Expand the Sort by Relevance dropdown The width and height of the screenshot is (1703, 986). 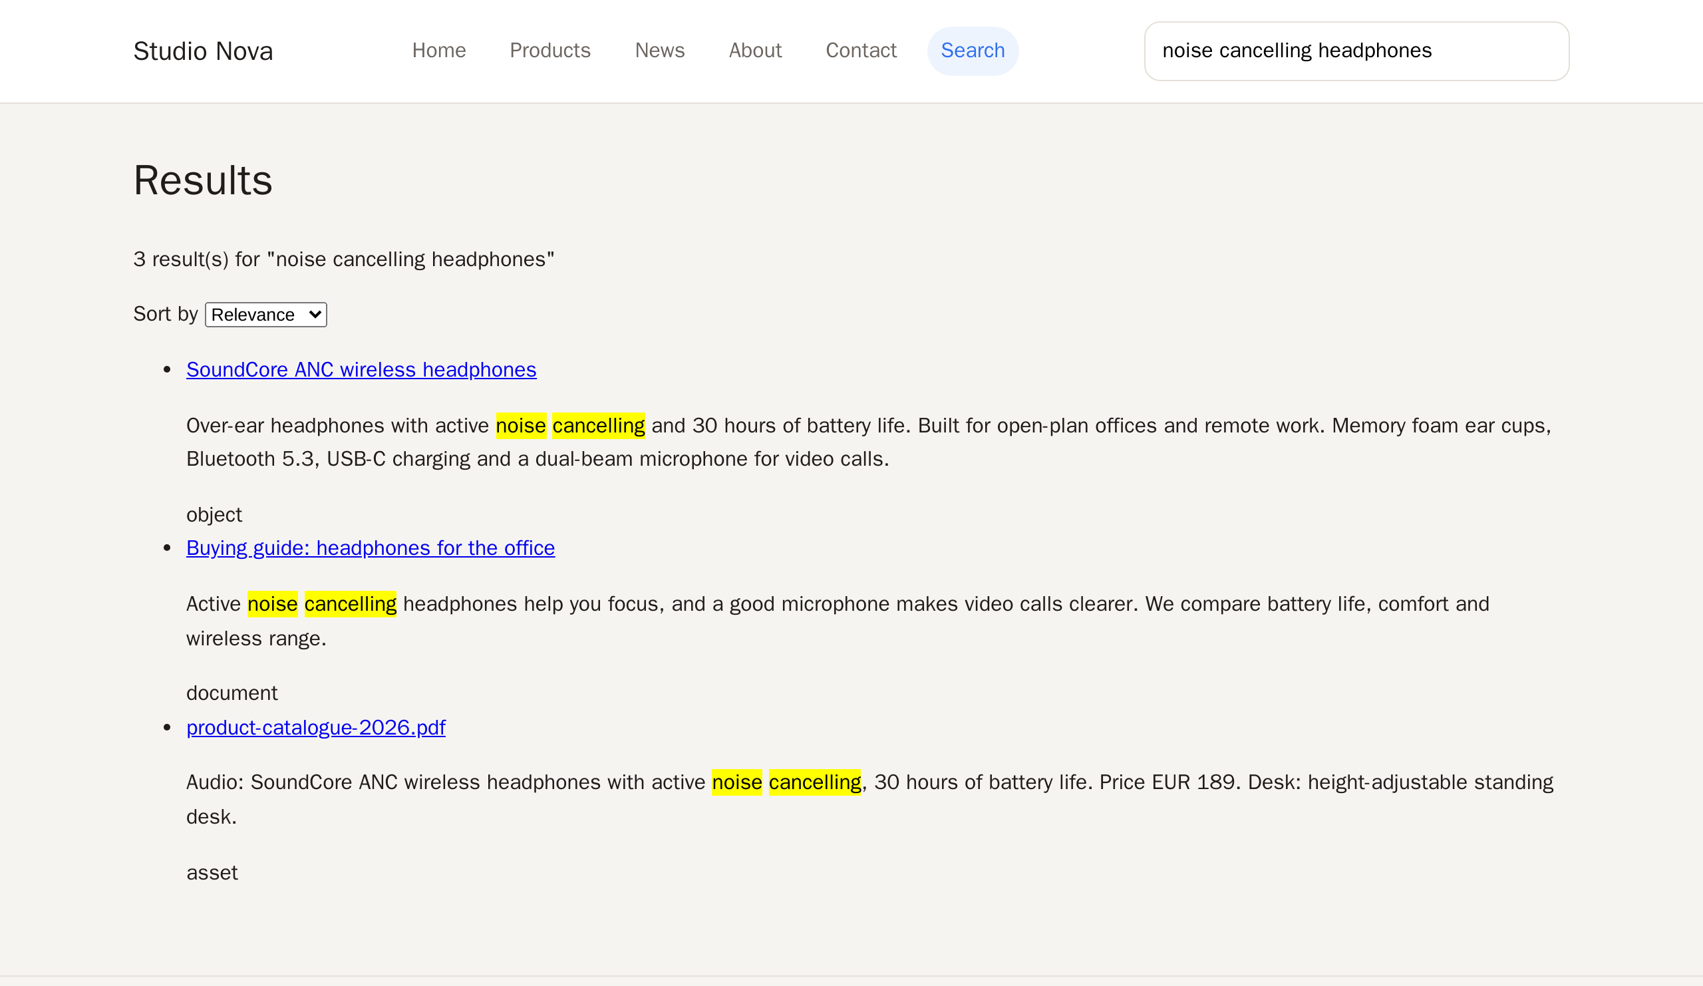pos(265,315)
